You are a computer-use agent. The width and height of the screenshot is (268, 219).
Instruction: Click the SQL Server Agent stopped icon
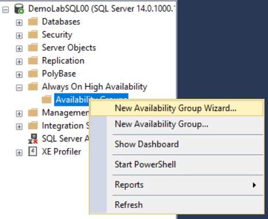pos(33,139)
